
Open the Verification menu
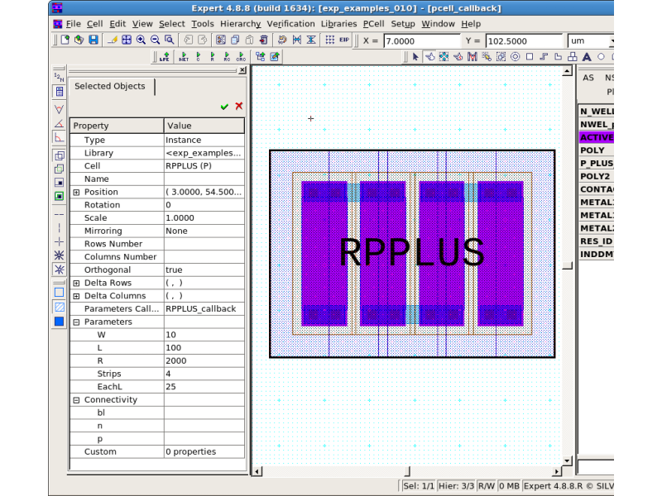click(290, 24)
